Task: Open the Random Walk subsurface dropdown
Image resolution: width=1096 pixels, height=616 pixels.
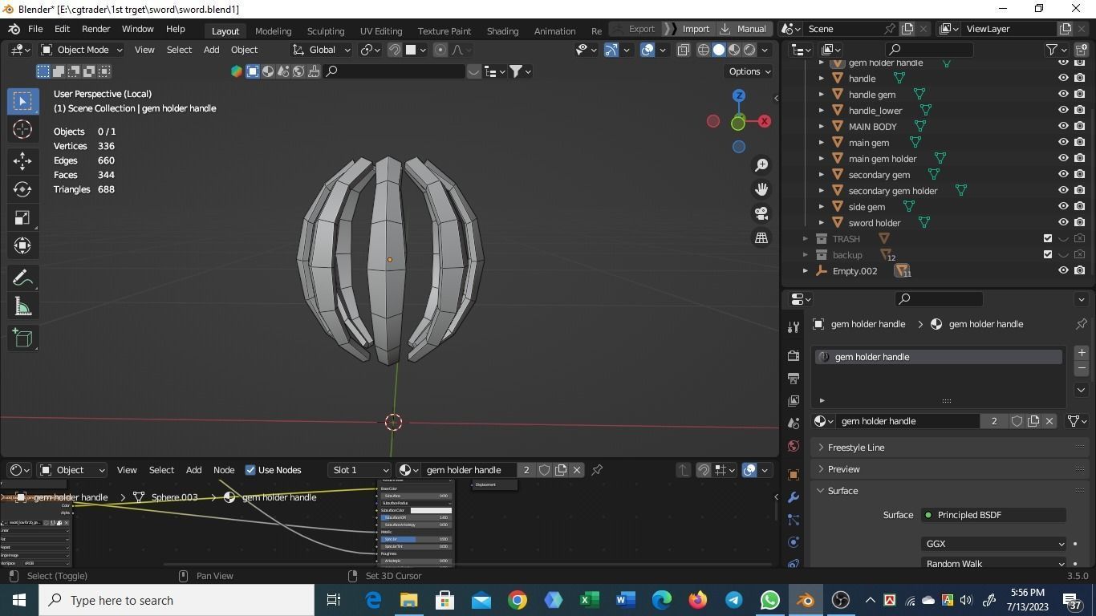Action: tap(994, 564)
